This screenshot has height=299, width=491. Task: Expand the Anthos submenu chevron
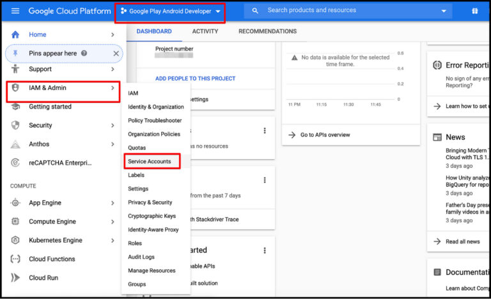click(x=113, y=144)
